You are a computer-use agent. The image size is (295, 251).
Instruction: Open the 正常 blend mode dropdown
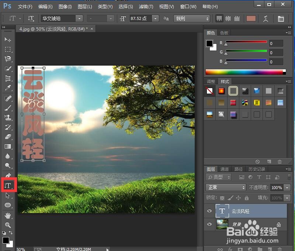pos(226,188)
